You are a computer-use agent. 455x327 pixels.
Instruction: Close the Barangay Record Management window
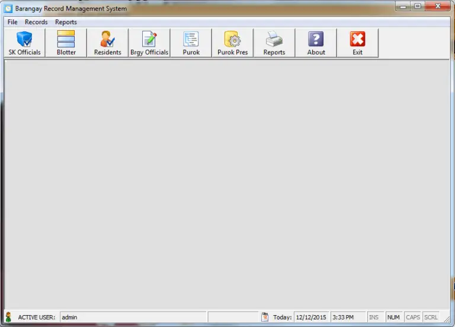(x=438, y=6)
